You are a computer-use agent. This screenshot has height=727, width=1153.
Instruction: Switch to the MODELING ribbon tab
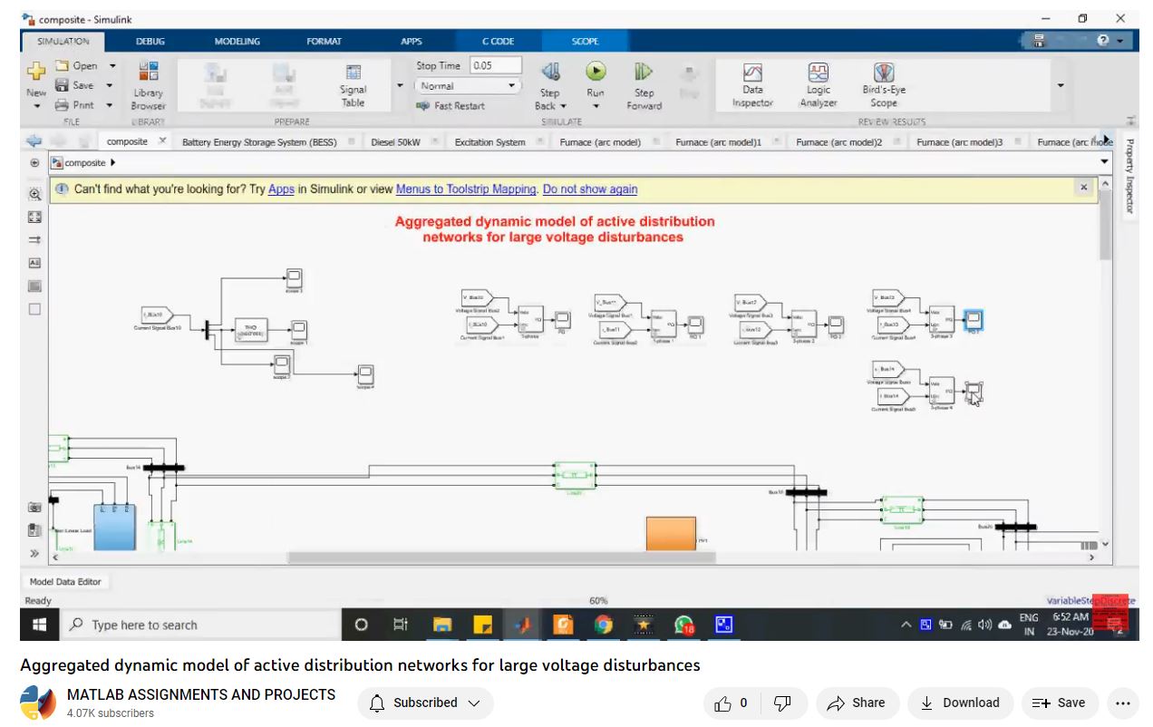pos(237,41)
